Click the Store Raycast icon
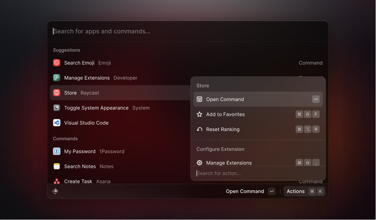The width and height of the screenshot is (376, 220). point(57,92)
